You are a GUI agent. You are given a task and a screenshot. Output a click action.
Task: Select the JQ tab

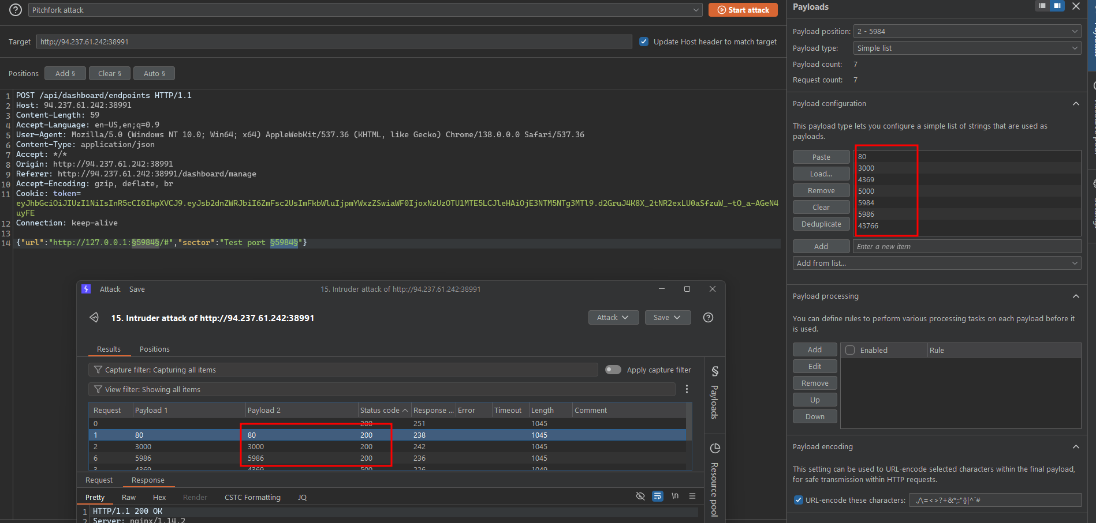pos(302,497)
